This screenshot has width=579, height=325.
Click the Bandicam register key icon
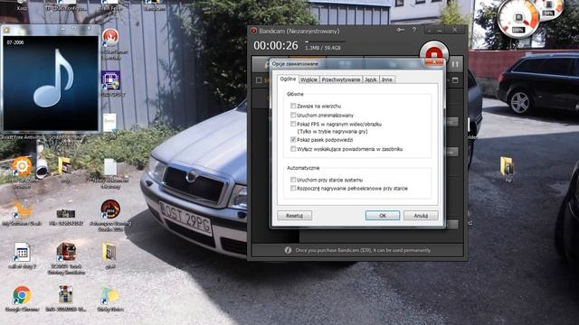(x=401, y=30)
